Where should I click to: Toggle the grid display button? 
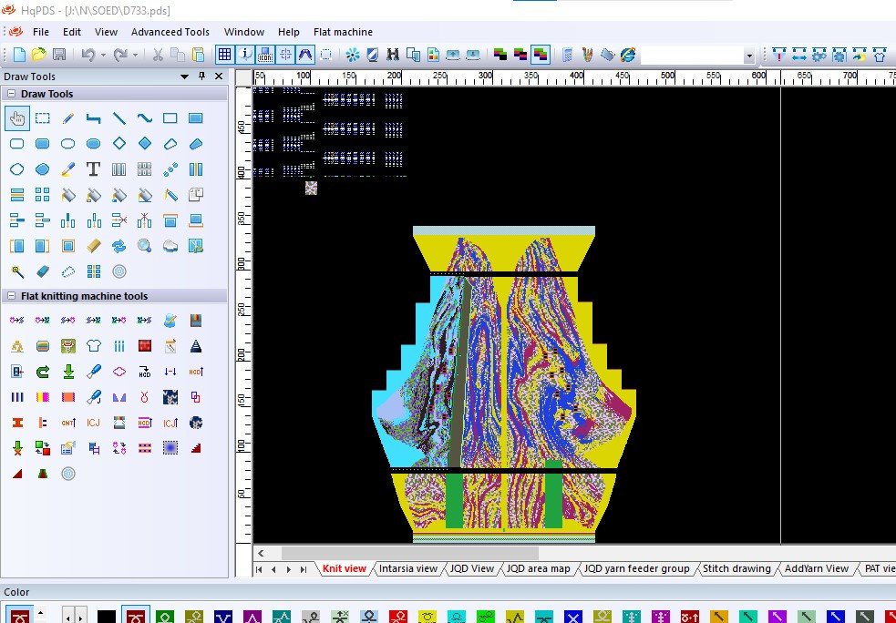pos(224,55)
